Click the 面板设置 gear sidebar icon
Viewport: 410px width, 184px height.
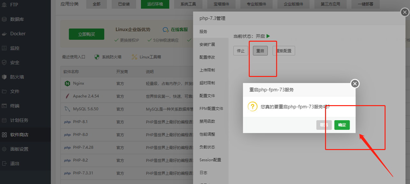4,149
